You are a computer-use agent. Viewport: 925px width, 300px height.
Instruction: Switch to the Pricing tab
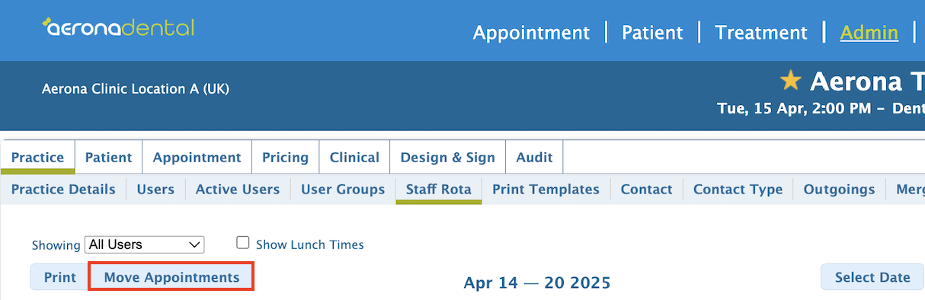point(285,158)
